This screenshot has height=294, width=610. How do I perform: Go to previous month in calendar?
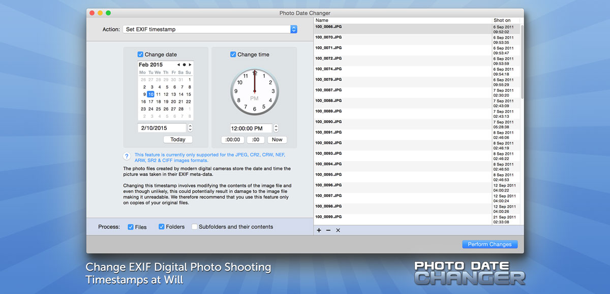(178, 65)
